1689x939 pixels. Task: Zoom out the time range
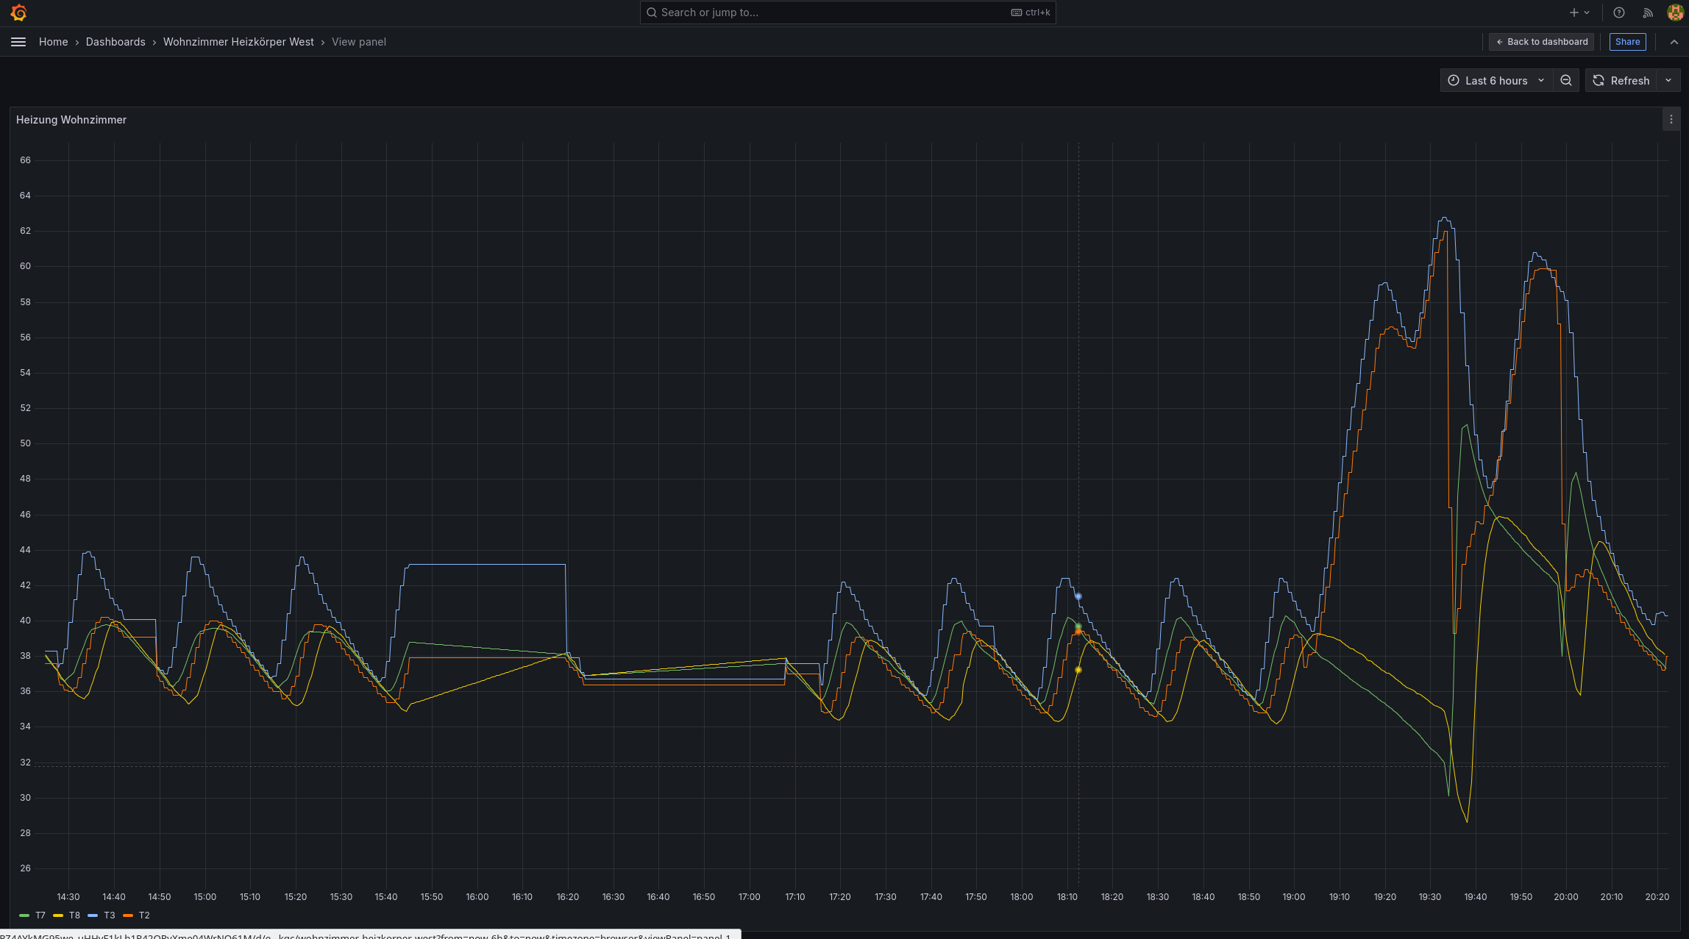coord(1566,81)
